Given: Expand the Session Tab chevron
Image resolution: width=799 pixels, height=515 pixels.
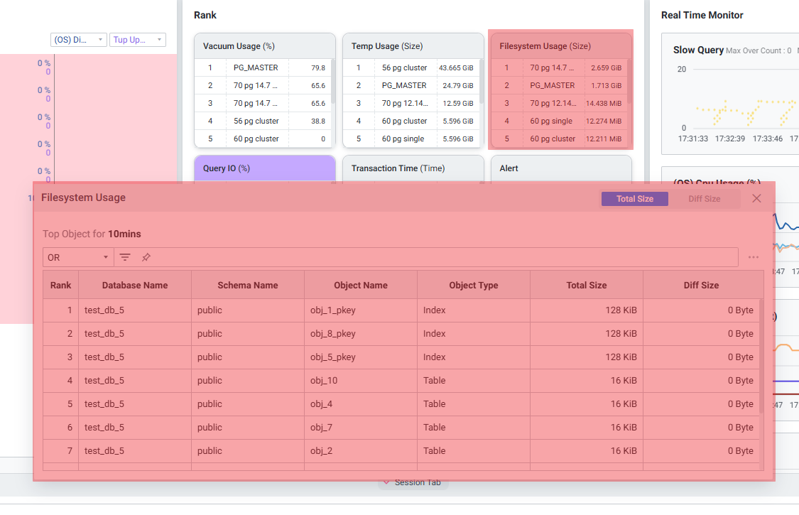Looking at the screenshot, I should pyautogui.click(x=386, y=483).
